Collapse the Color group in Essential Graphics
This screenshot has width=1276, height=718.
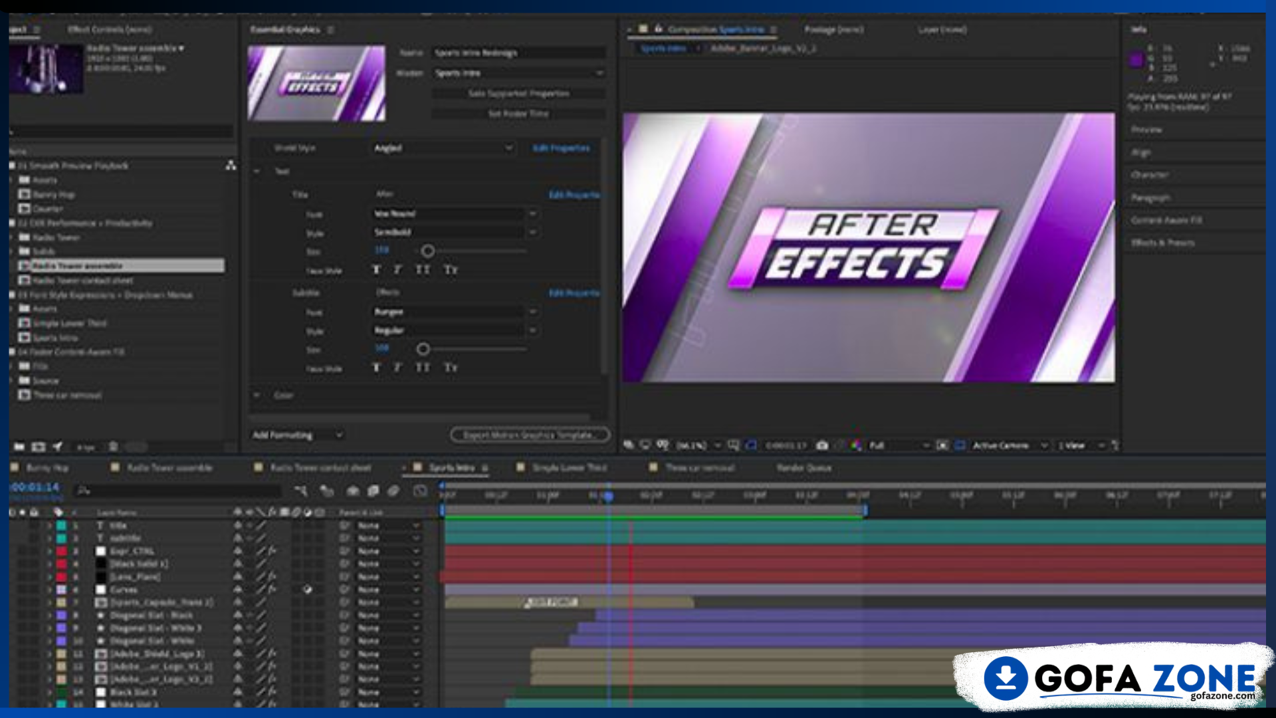(x=257, y=395)
